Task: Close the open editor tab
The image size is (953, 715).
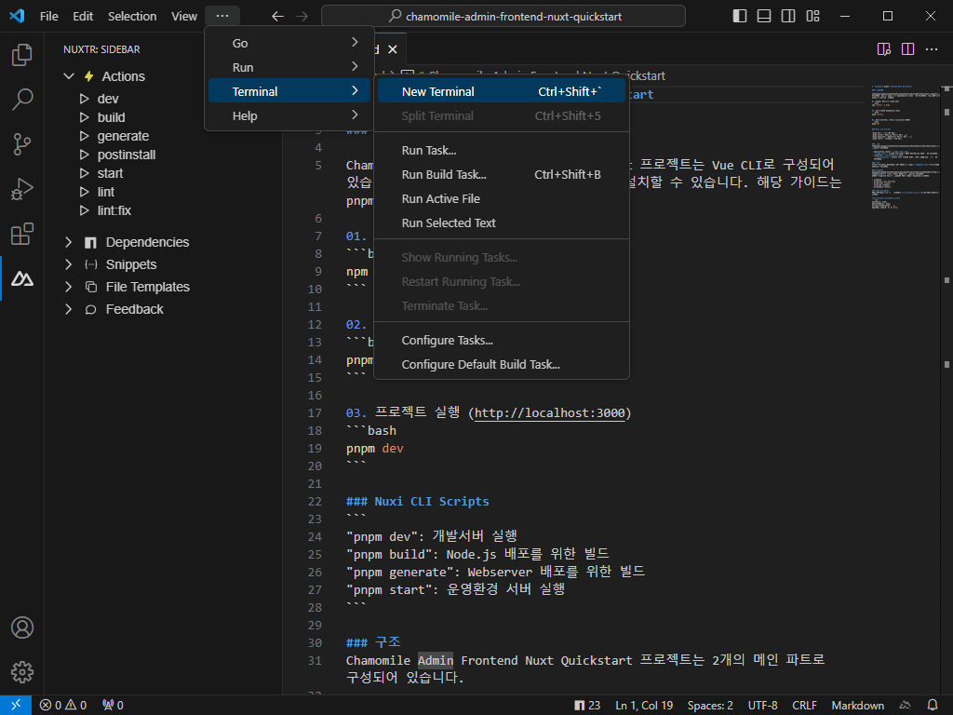Action: [393, 49]
